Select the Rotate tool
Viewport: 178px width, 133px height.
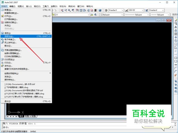176,41
